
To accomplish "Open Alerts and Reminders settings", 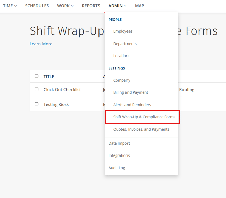I will (x=132, y=105).
